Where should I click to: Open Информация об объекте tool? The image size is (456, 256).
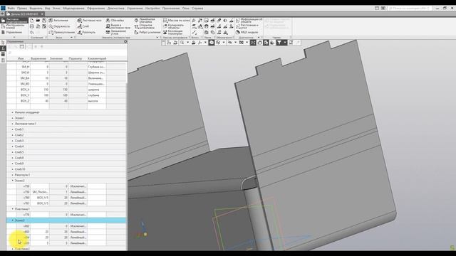point(249,21)
